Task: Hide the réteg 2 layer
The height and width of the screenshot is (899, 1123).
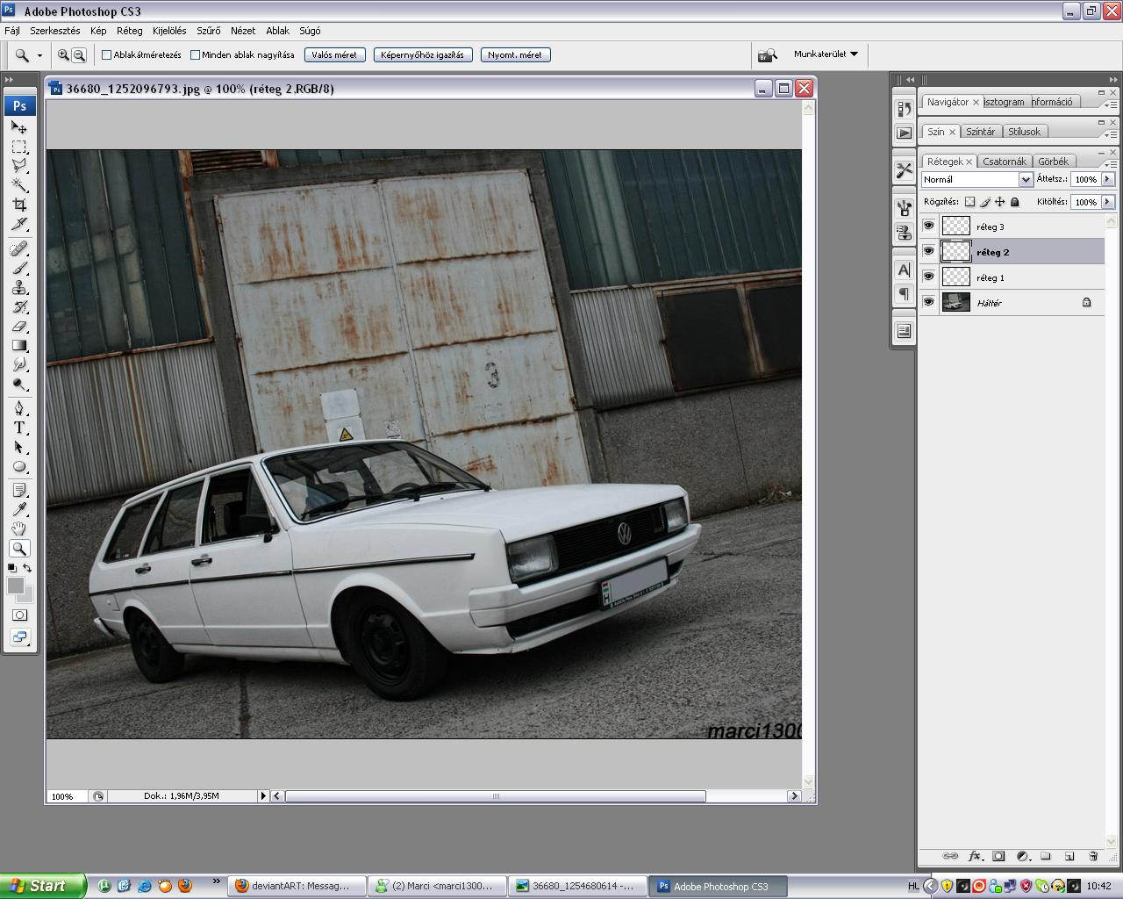Action: (928, 252)
